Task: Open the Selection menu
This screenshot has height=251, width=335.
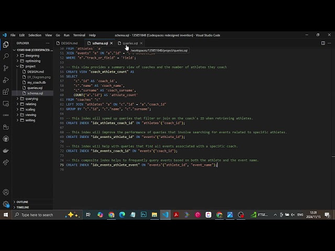Action: tap(35, 35)
